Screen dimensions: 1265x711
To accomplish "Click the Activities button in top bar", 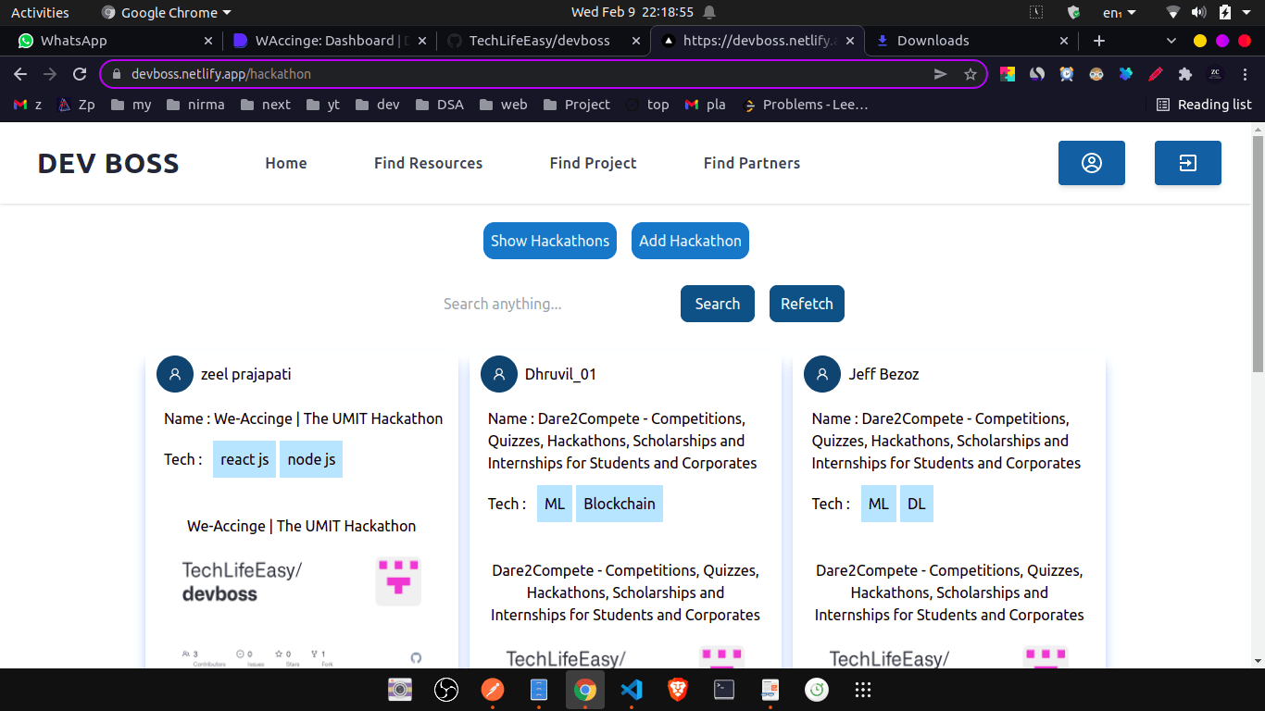I will tap(40, 13).
